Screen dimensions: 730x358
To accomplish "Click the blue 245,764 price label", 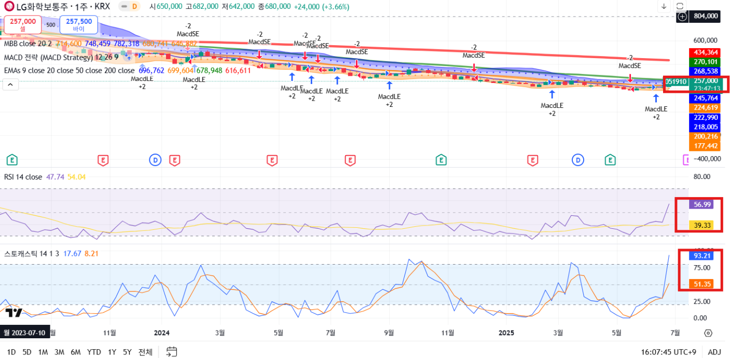I will click(x=704, y=98).
